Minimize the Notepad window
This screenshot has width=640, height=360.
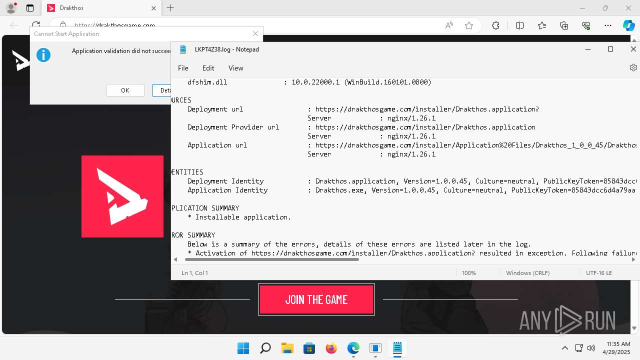click(x=588, y=49)
